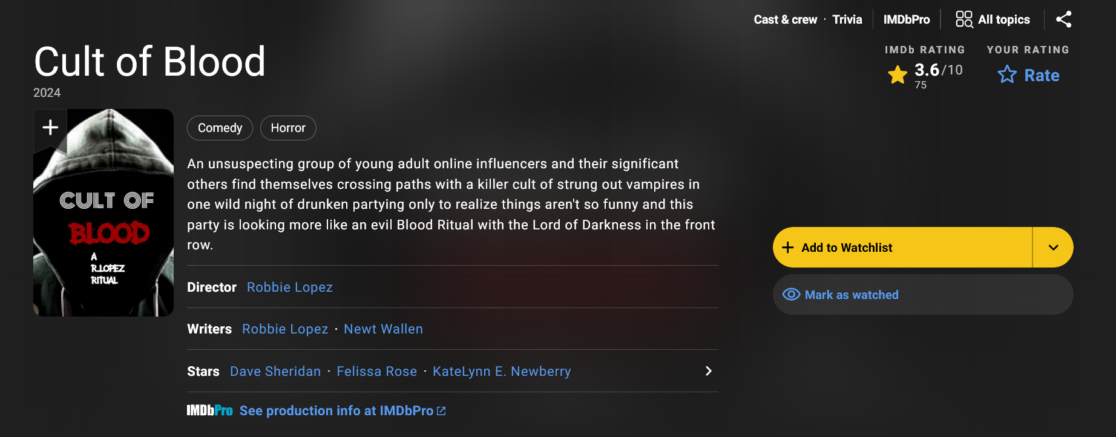Viewport: 1116px width, 437px height.
Task: Click the Writers label
Action: pos(209,329)
